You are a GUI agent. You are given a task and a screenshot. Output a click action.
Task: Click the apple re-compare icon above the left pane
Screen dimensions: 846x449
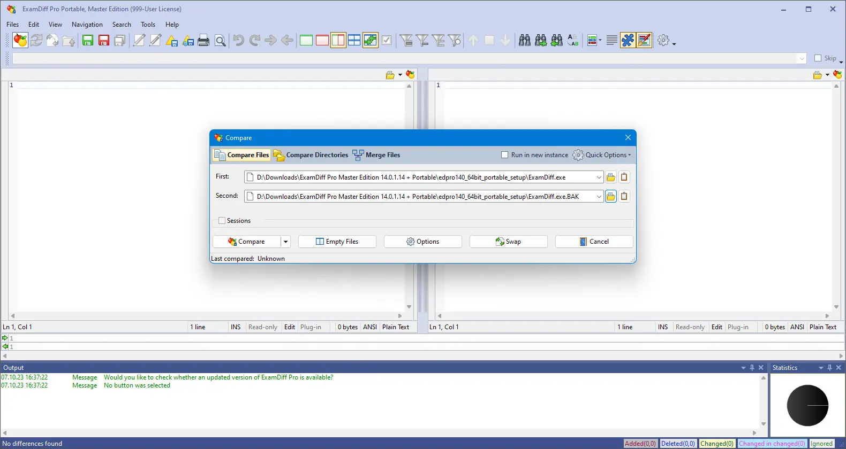point(410,75)
